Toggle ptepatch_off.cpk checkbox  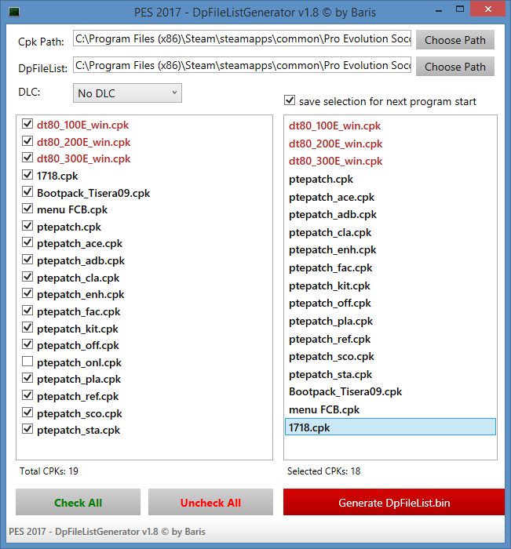pyautogui.click(x=27, y=344)
